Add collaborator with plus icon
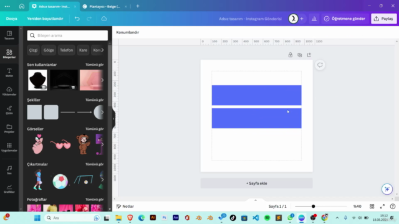The height and width of the screenshot is (224, 399). (x=302, y=19)
